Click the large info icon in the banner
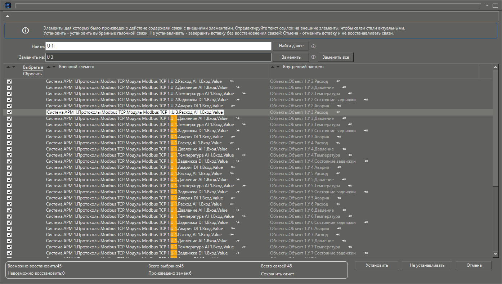Screen dimensions: 502x284 [26, 31]
